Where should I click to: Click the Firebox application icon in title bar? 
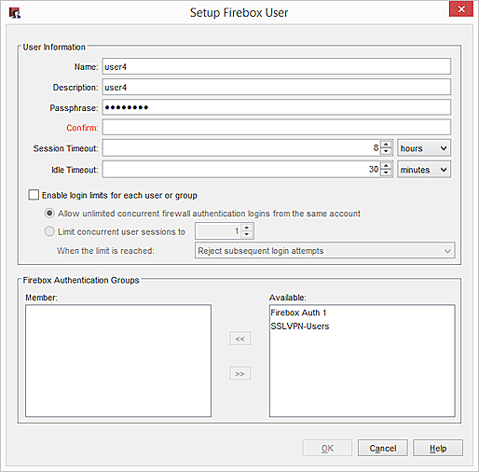click(15, 13)
